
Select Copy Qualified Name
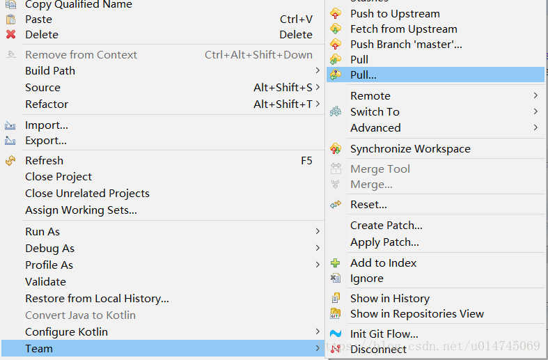(163, 5)
